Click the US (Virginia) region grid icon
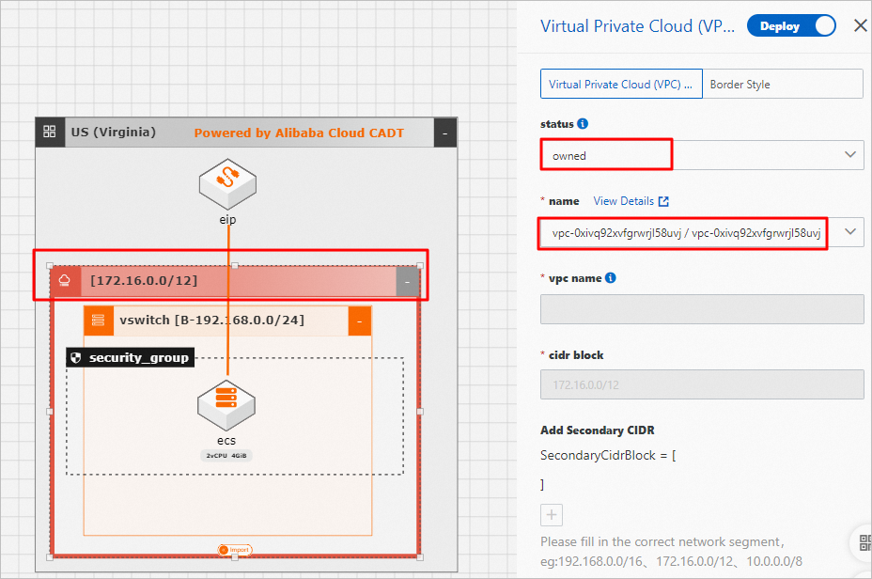 pyautogui.click(x=50, y=132)
